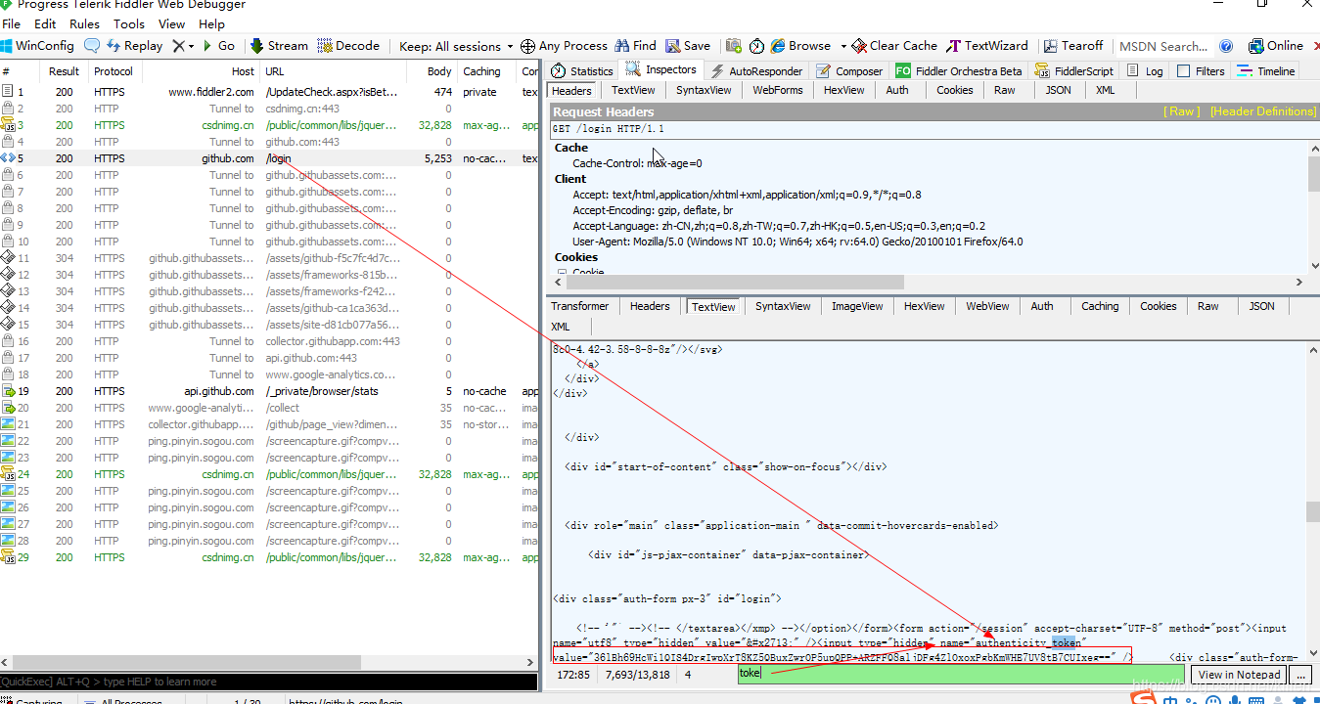Switch to the AutoResponder tab
The height and width of the screenshot is (704, 1320).
click(755, 70)
